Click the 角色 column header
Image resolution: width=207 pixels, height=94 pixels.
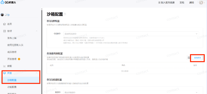coord(123,65)
